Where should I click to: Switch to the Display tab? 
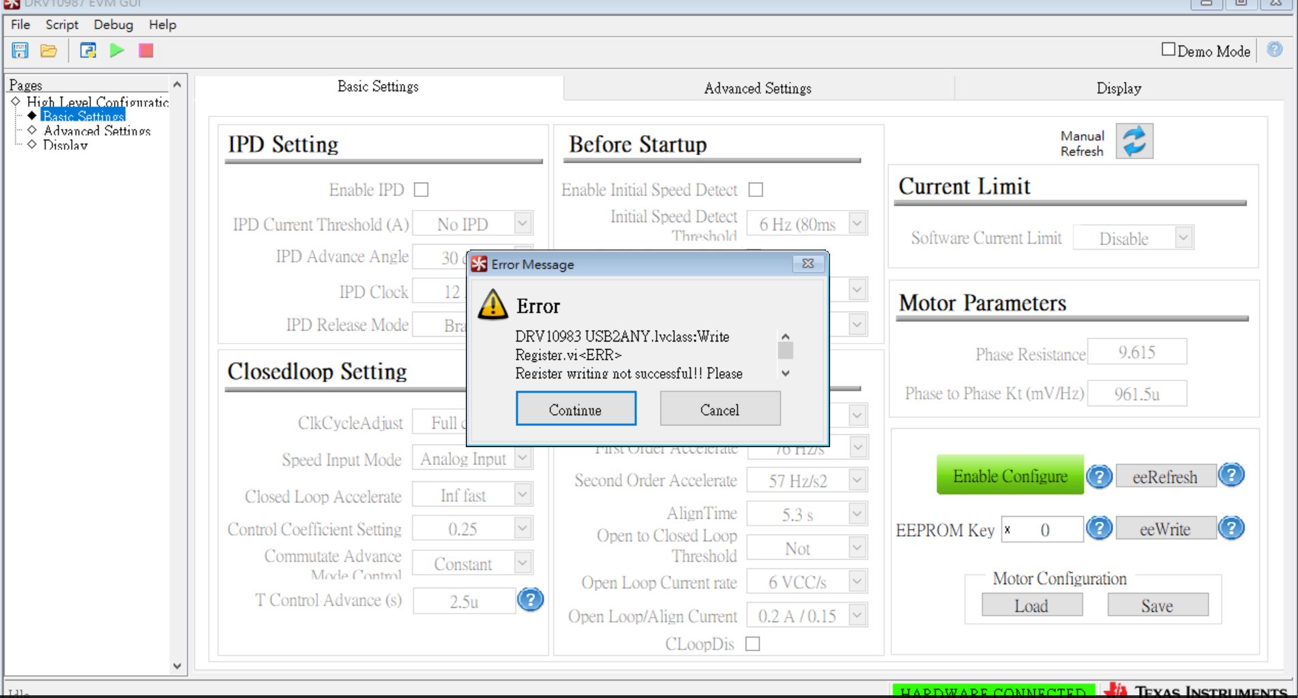coord(1119,88)
